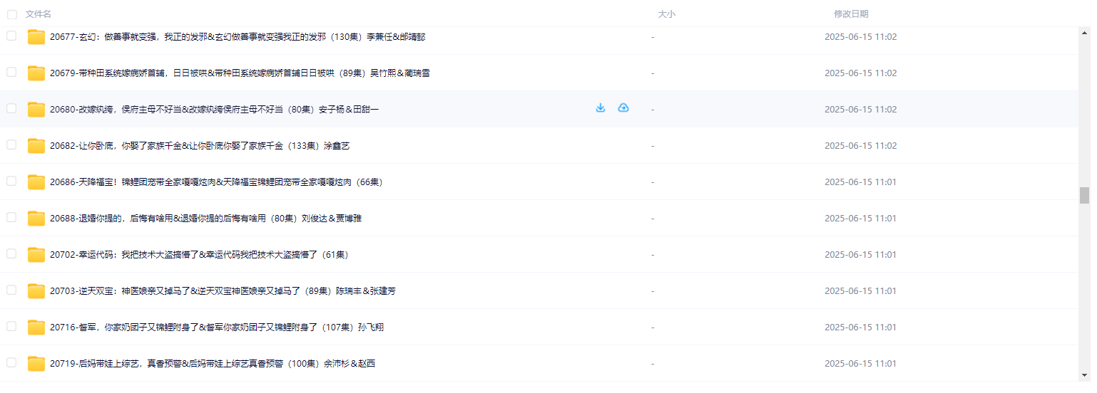The width and height of the screenshot is (1097, 393).
Task: Click the scroll-down arrow of the list
Action: point(1084,374)
